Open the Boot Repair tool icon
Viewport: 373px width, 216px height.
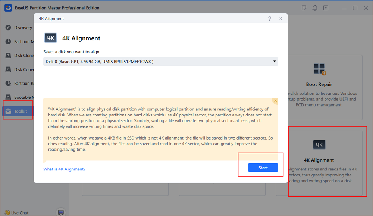tap(320, 69)
